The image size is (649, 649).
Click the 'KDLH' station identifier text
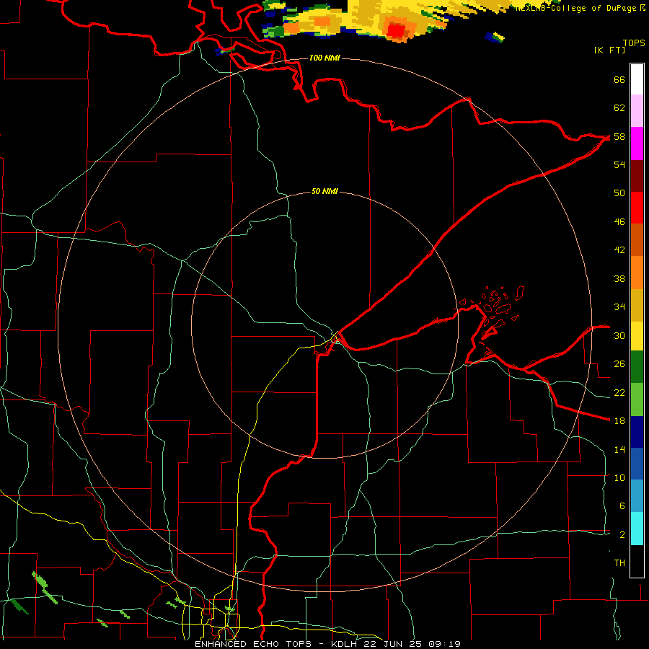pyautogui.click(x=345, y=644)
